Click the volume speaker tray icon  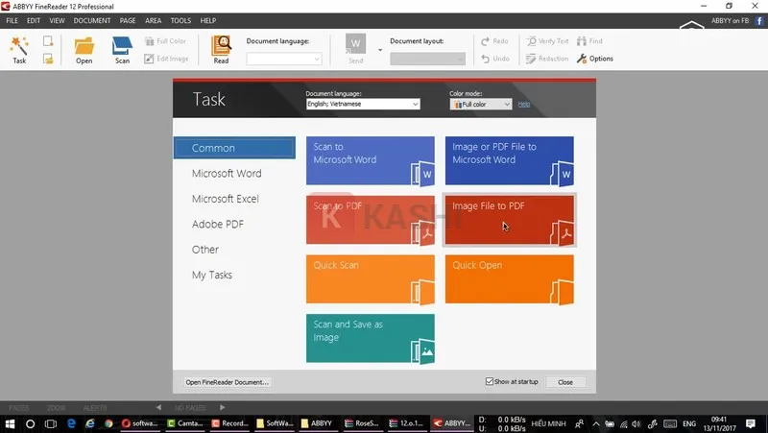coord(636,423)
